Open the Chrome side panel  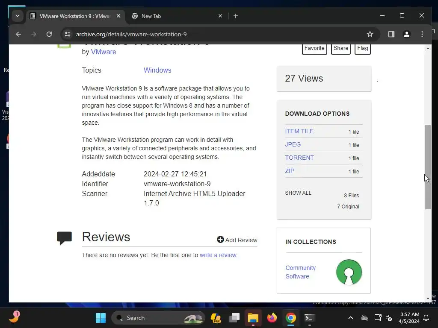pyautogui.click(x=391, y=34)
